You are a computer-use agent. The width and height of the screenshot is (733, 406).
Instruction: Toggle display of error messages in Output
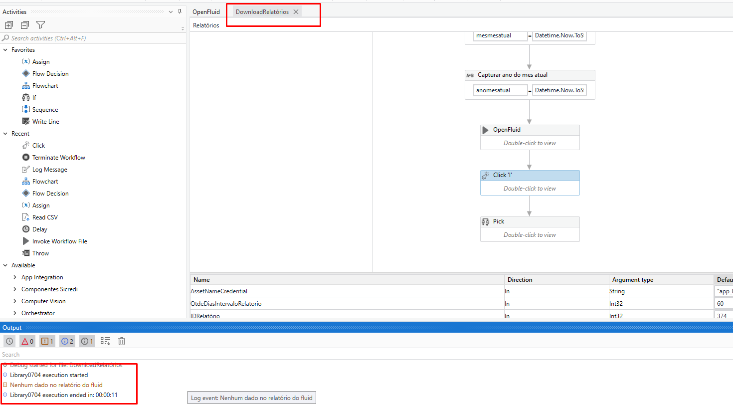click(27, 341)
